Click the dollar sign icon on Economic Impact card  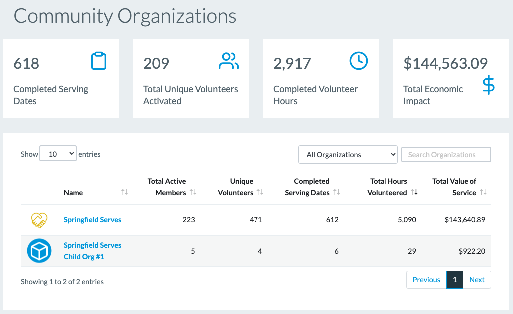pos(489,85)
